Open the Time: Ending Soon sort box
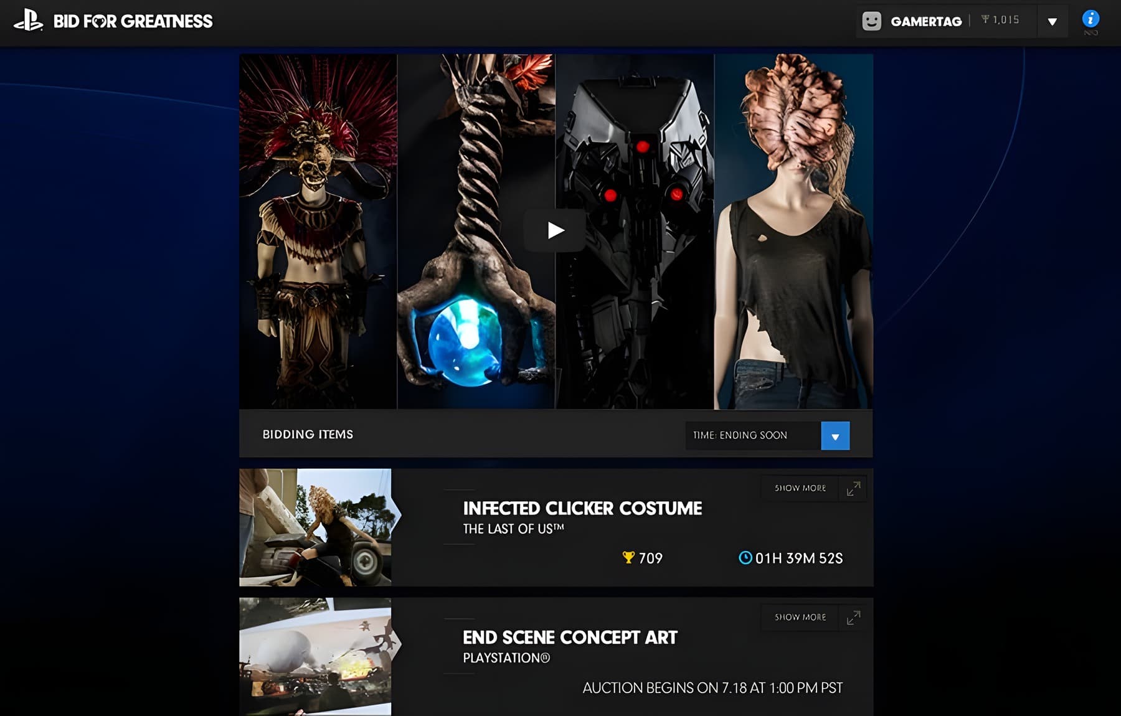Viewport: 1121px width, 716px height. [x=767, y=436]
